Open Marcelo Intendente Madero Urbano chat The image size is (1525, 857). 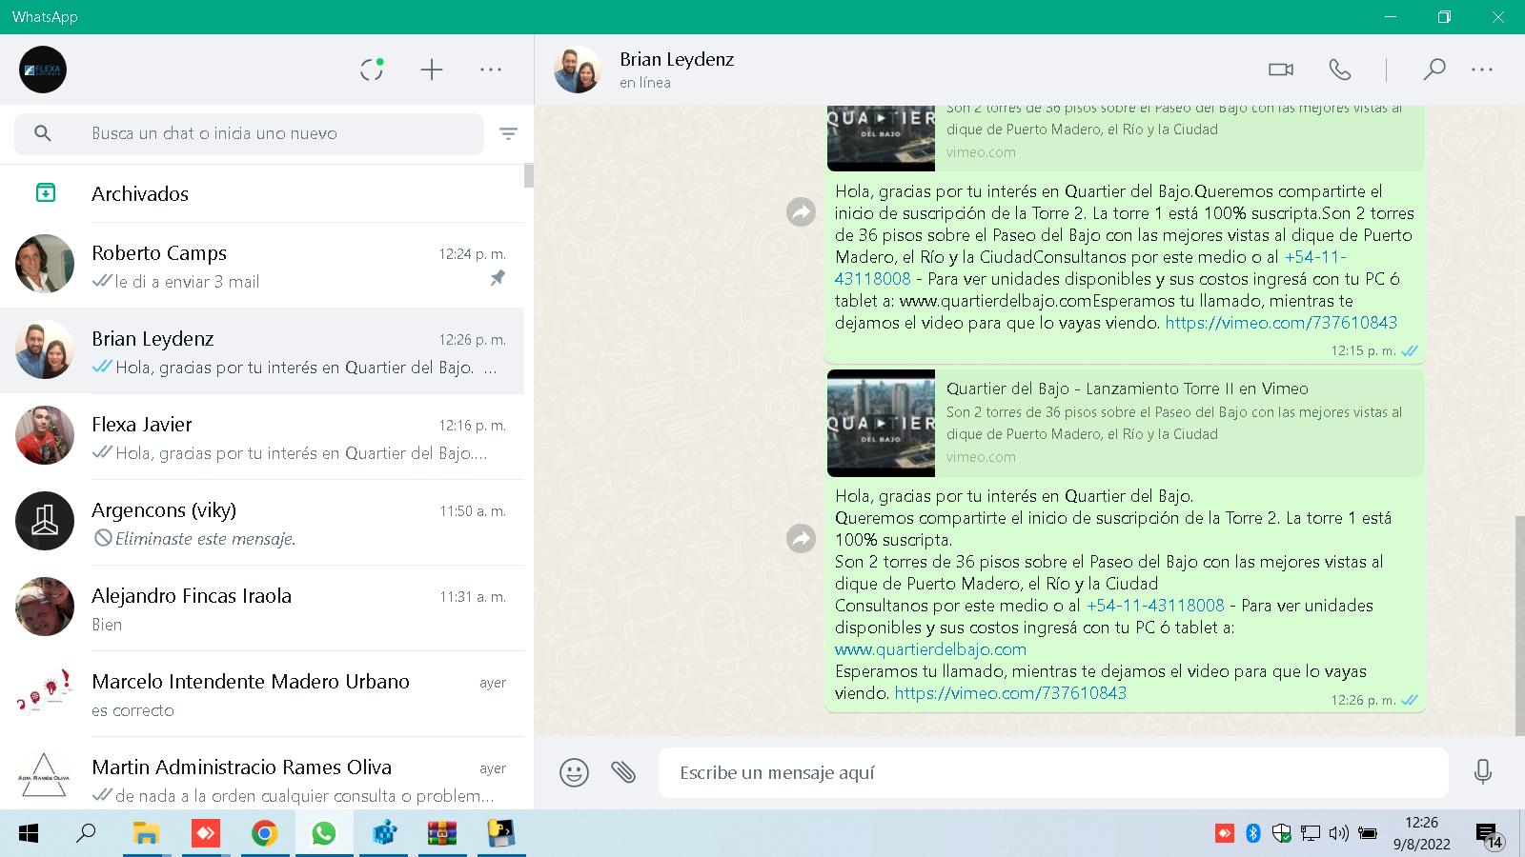[262, 694]
